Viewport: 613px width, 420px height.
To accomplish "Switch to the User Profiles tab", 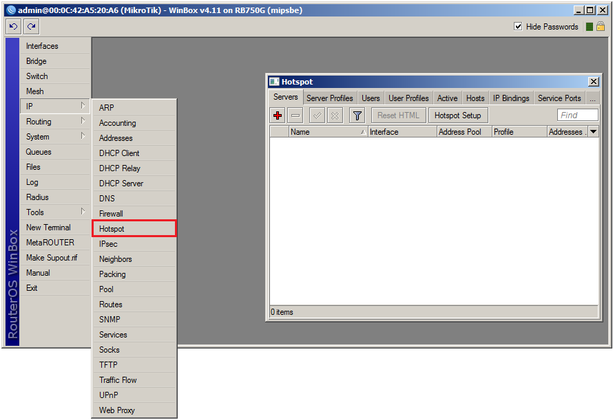I will (x=408, y=98).
